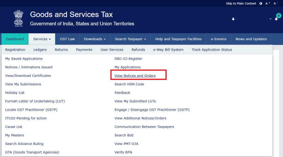Click the notification count badge
Viewport: 283px width, 157px height.
coord(279,15)
